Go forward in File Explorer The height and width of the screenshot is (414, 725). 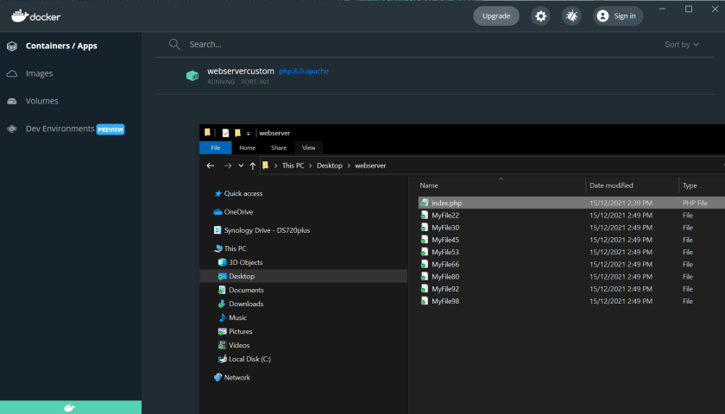pyautogui.click(x=228, y=166)
